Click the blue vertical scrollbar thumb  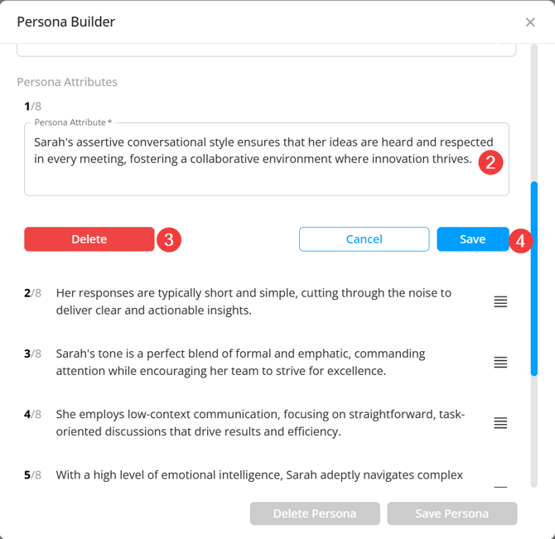click(x=534, y=277)
